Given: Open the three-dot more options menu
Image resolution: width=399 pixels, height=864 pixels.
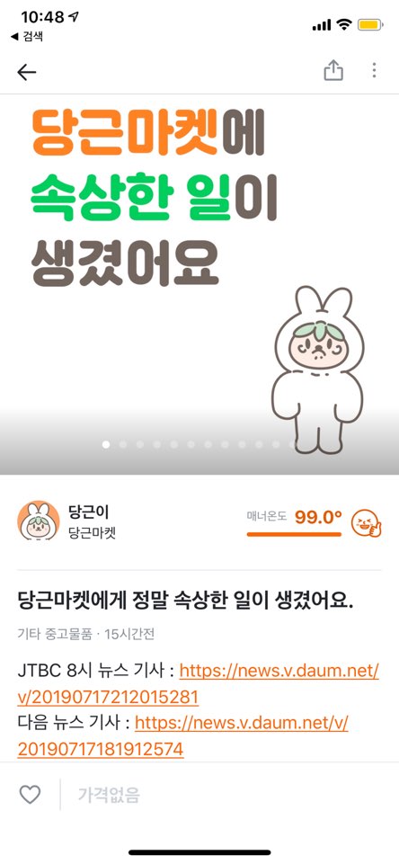Looking at the screenshot, I should tap(374, 70).
